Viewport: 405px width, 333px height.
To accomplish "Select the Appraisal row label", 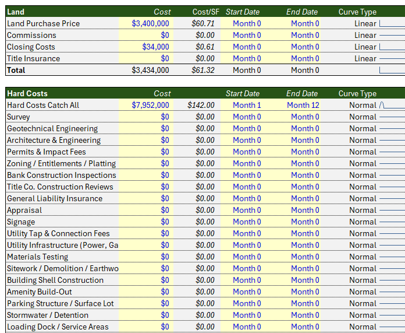I will 24,210.
